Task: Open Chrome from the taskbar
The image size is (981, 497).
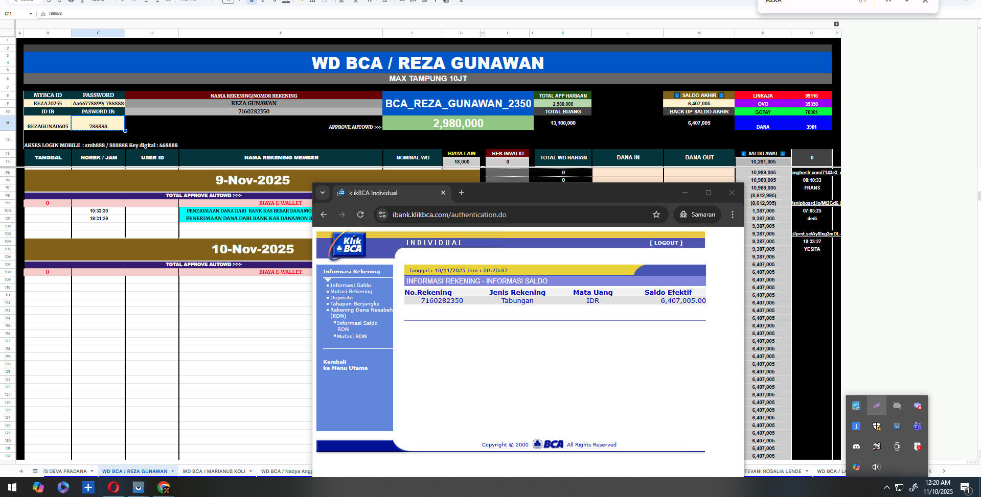Action: click(x=164, y=487)
